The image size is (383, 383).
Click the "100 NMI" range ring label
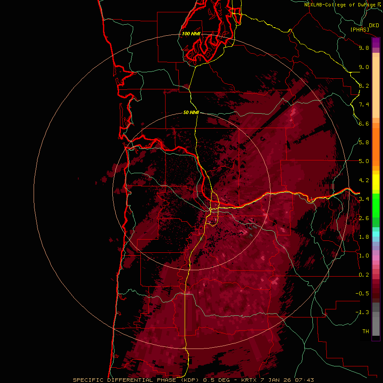point(191,34)
